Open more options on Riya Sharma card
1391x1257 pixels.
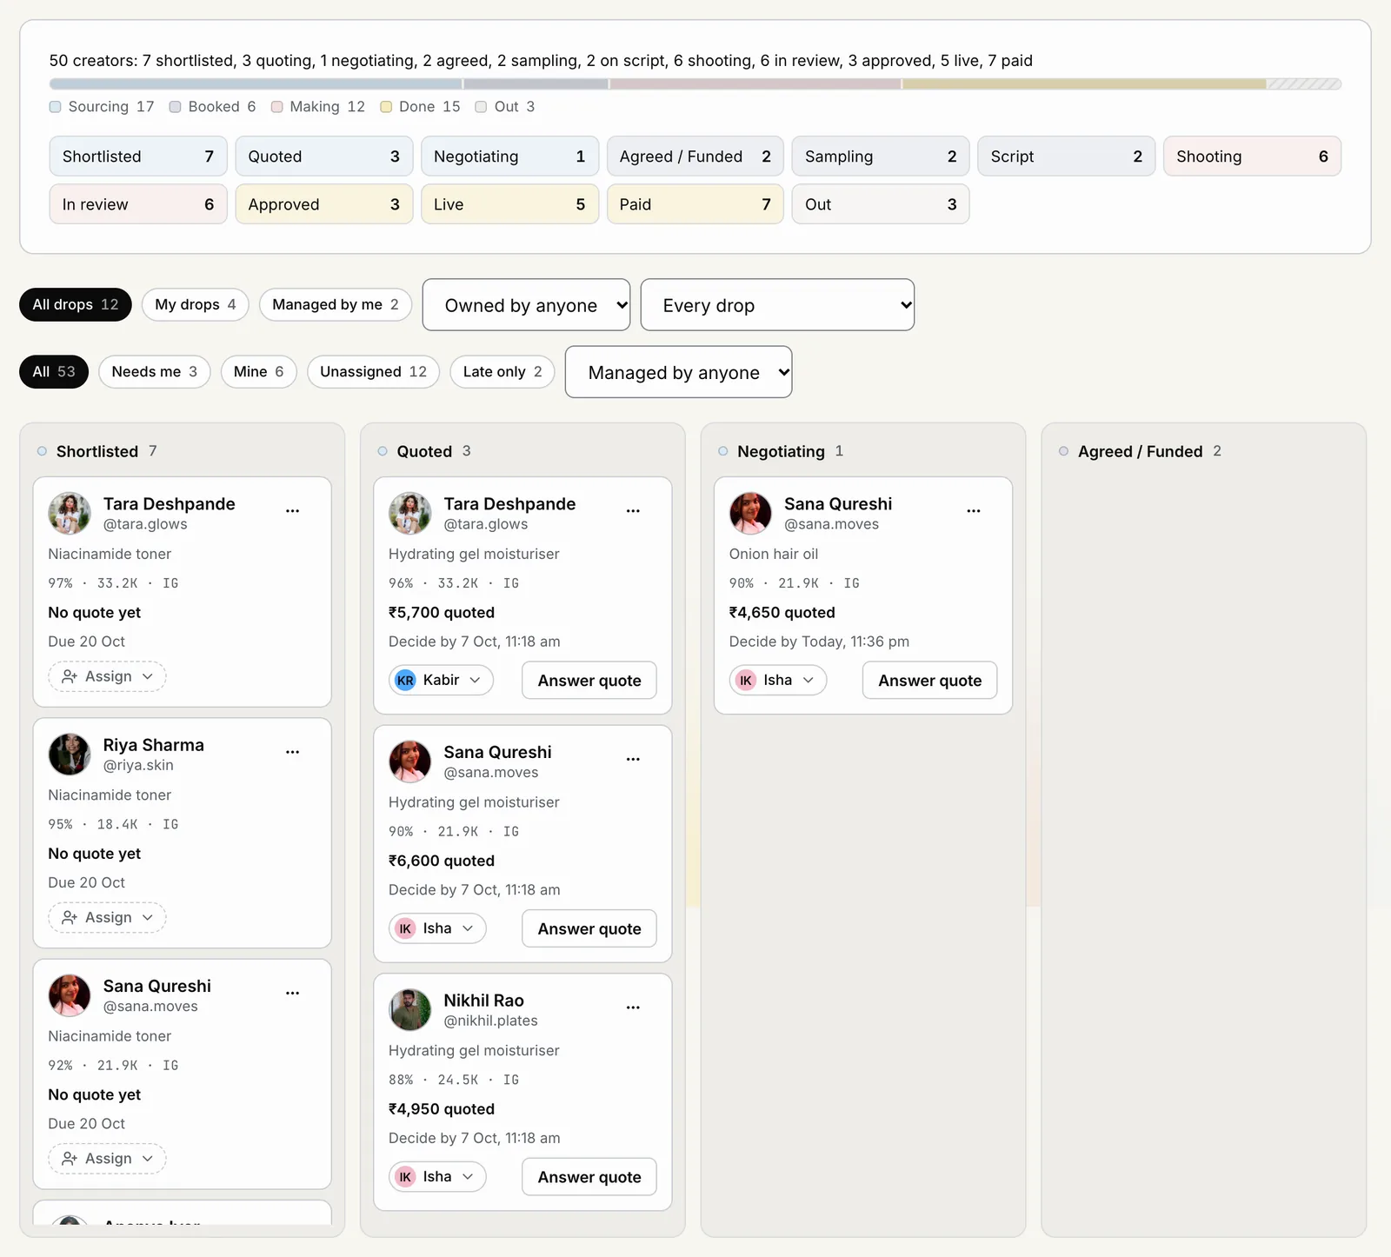point(293,752)
